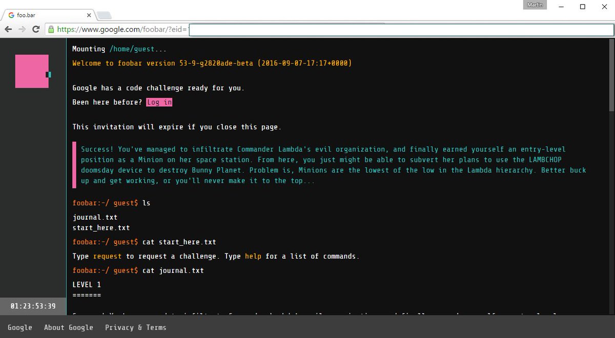Screen dimensions: 615x338
Task: Maximize the Chrome window
Action: click(x=583, y=7)
